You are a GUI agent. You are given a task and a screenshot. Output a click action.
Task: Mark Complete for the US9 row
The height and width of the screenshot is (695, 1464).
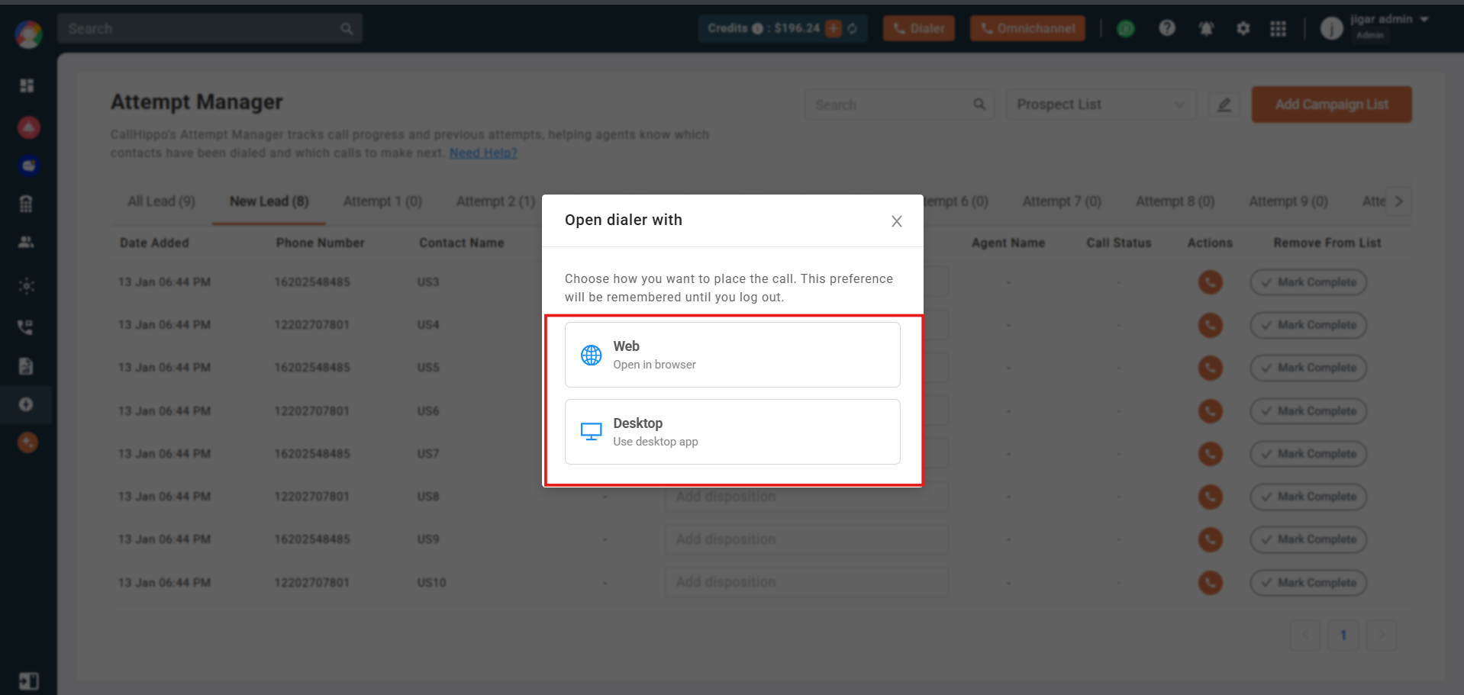coord(1308,539)
